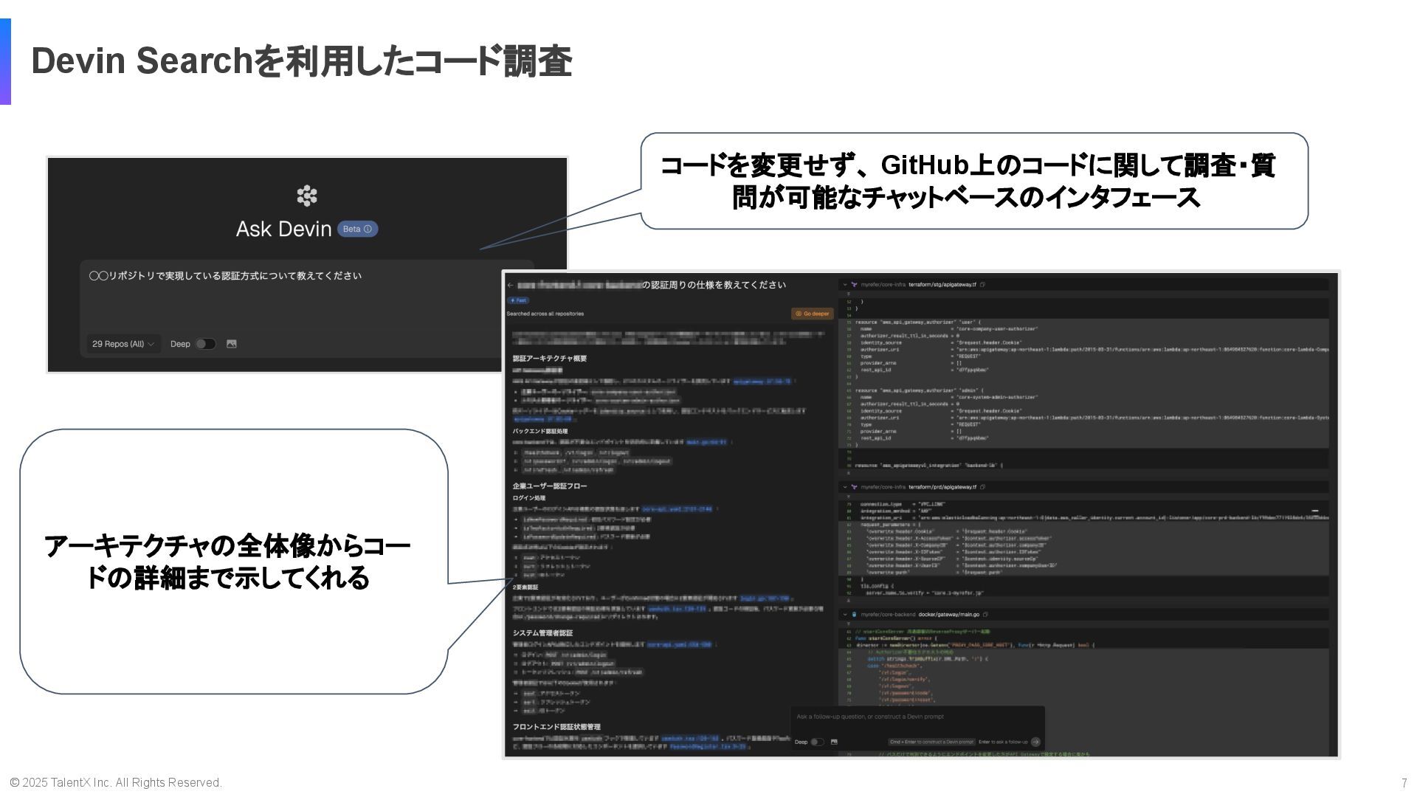Attach image via icon in follow-up box
The width and height of the screenshot is (1417, 797).
pyautogui.click(x=834, y=742)
